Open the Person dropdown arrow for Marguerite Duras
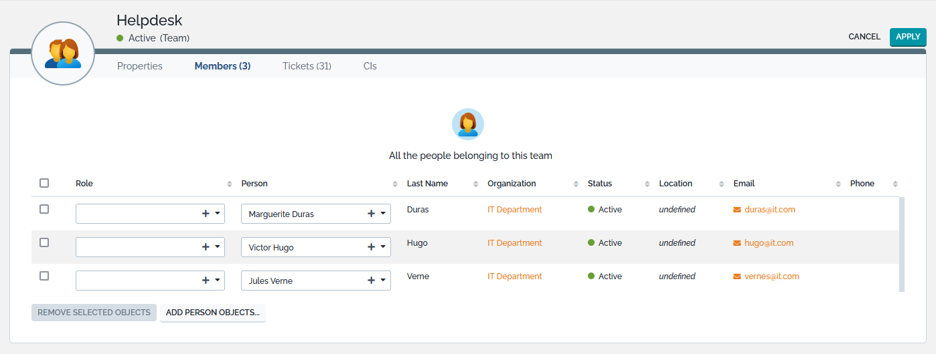Screen dimensions: 936x354 click(x=383, y=214)
